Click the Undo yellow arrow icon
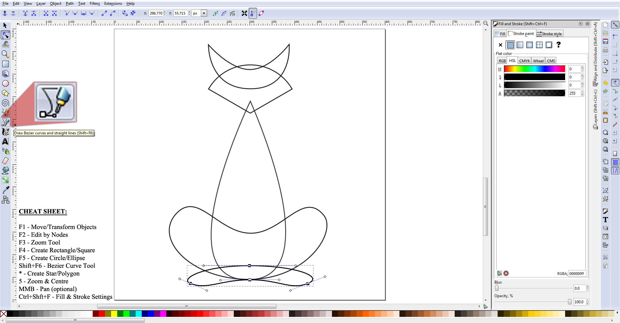 [605, 83]
